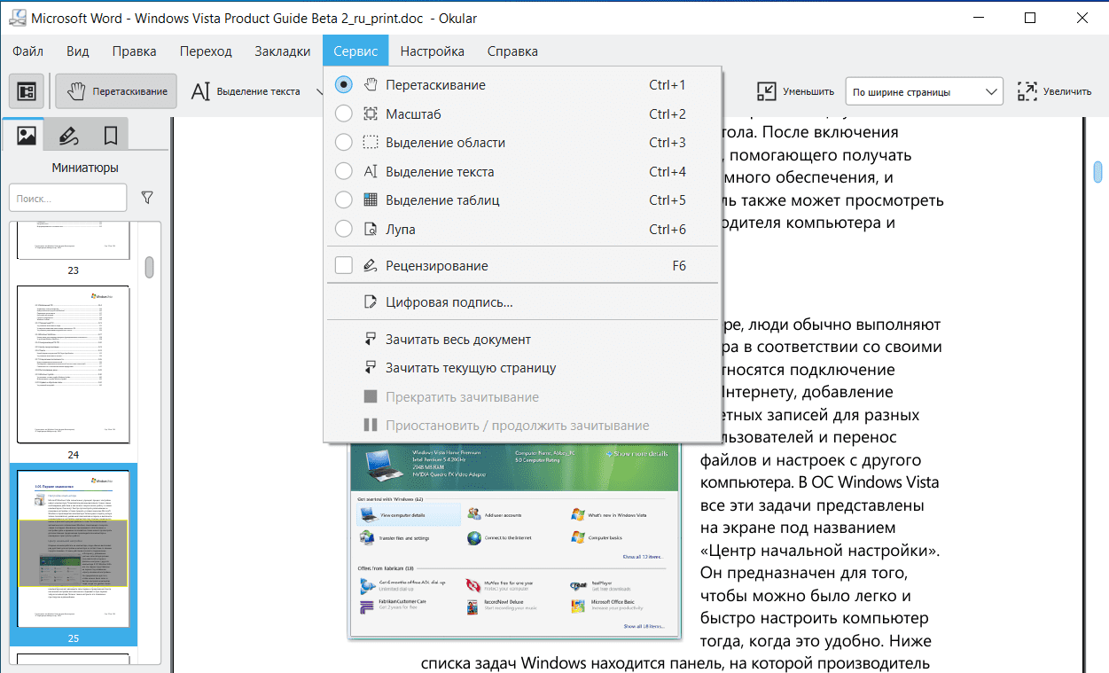The width and height of the screenshot is (1109, 673).
Task: Select the Перетаскивание radio button
Action: pos(344,85)
